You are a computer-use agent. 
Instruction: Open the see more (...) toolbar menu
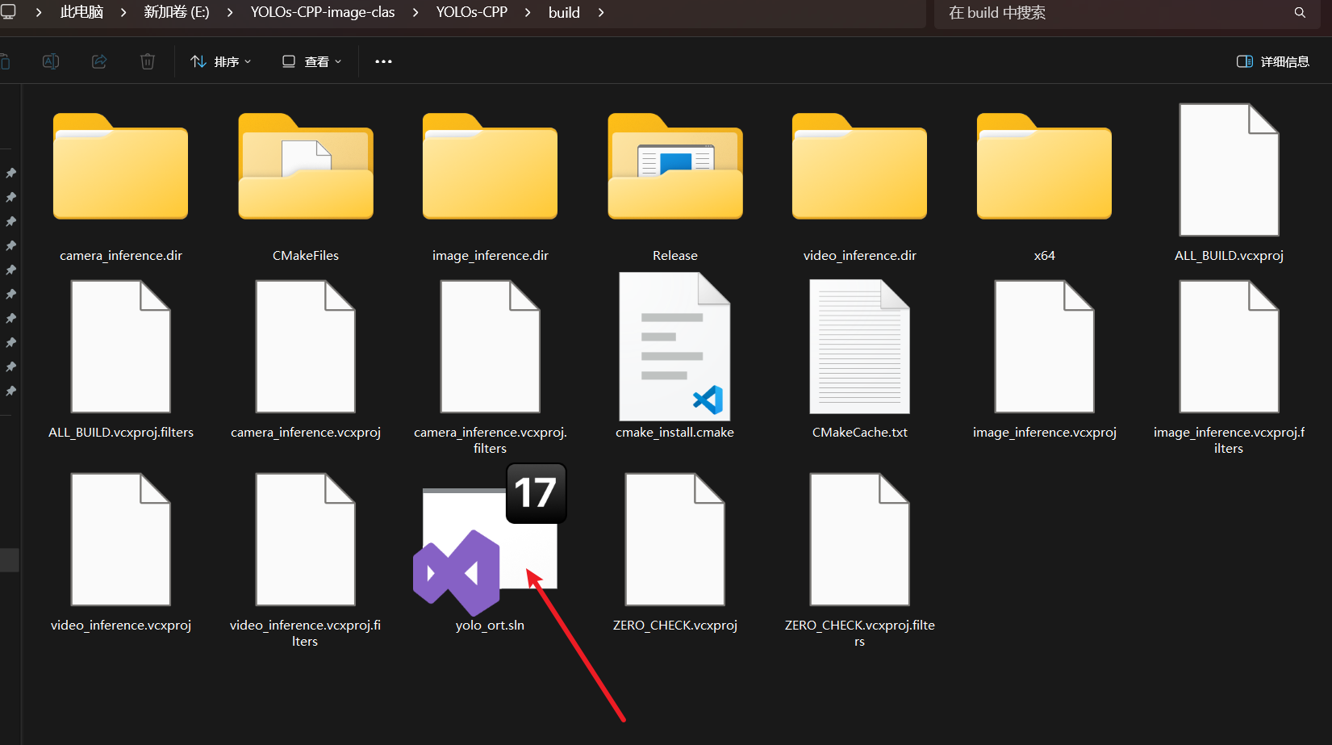383,61
